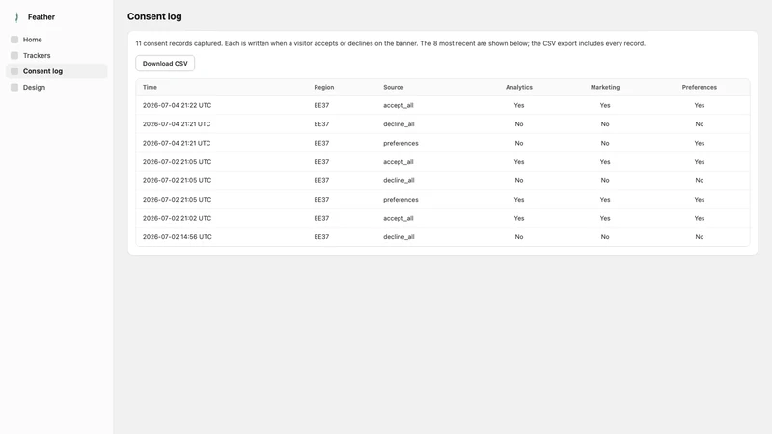
Task: Click the Home sidebar icon
Action: coord(14,40)
